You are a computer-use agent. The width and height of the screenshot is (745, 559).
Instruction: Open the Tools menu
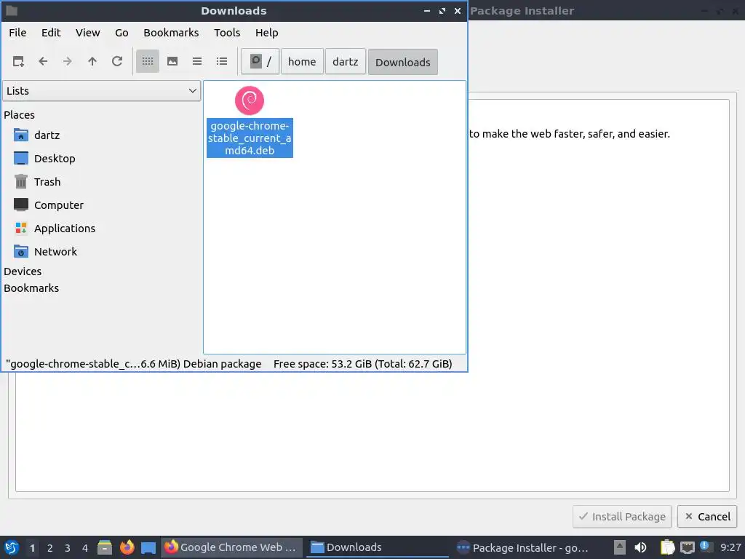[x=227, y=33]
